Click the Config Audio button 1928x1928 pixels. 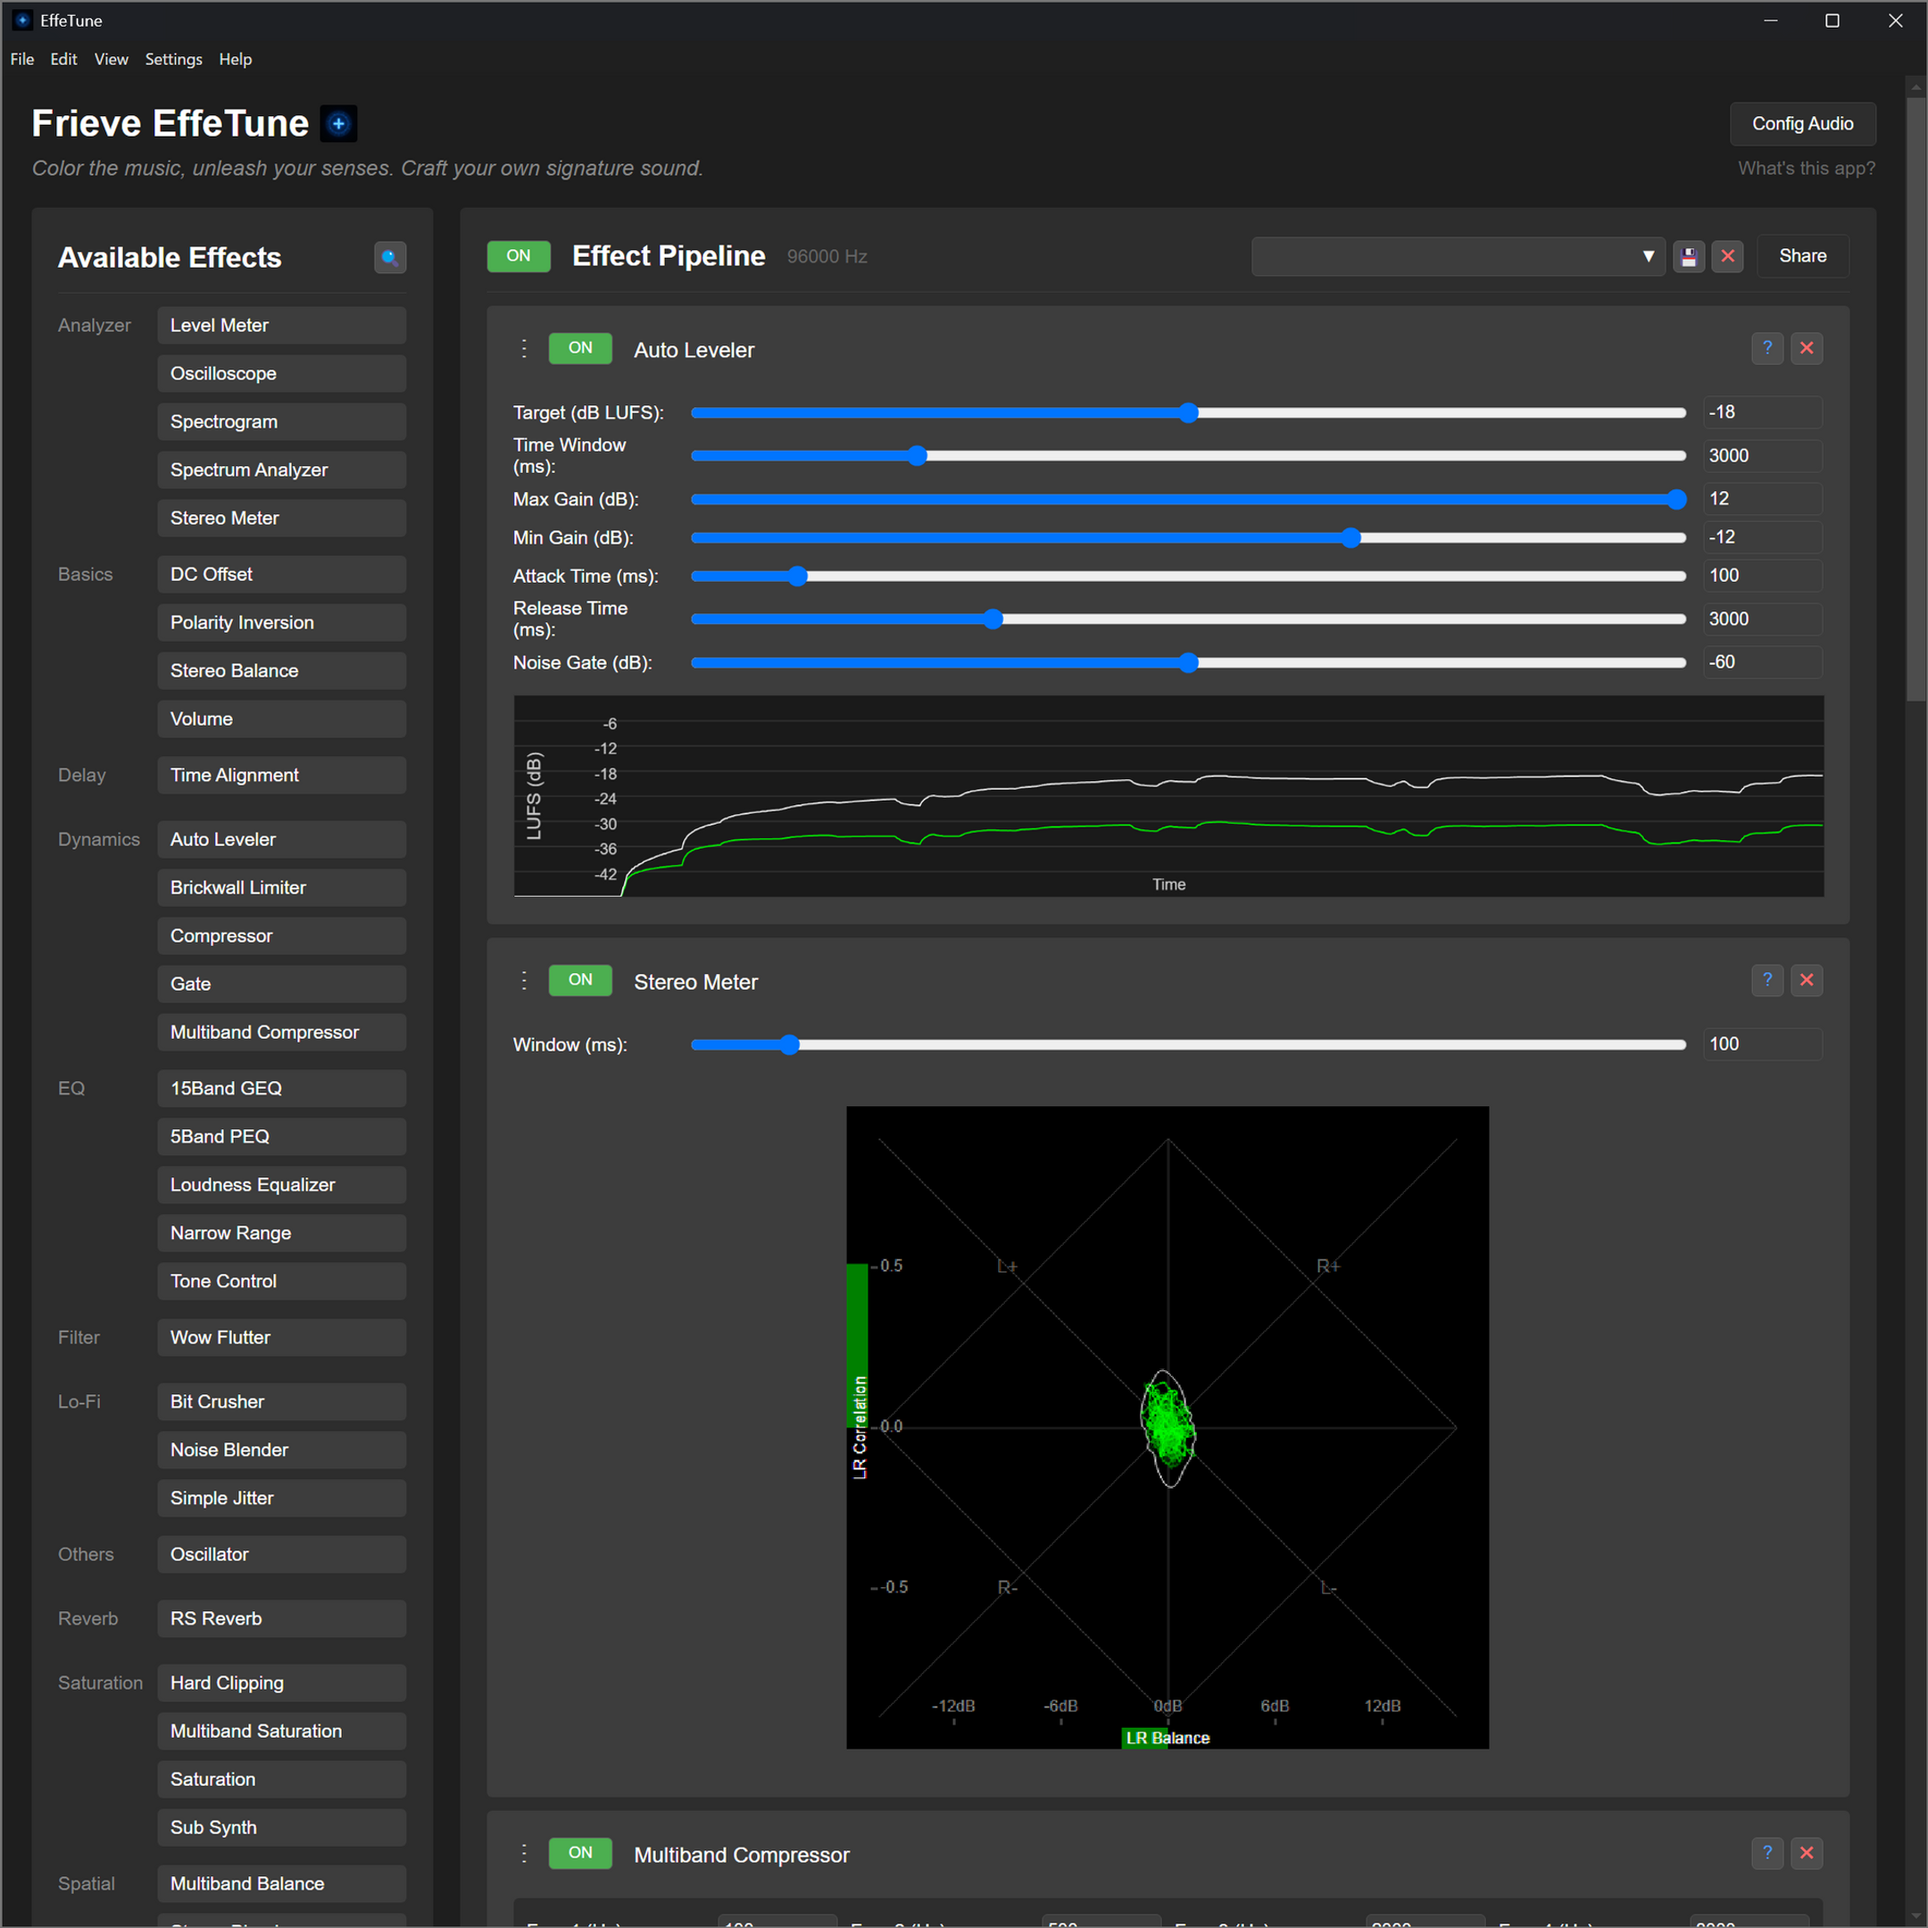pos(1802,124)
